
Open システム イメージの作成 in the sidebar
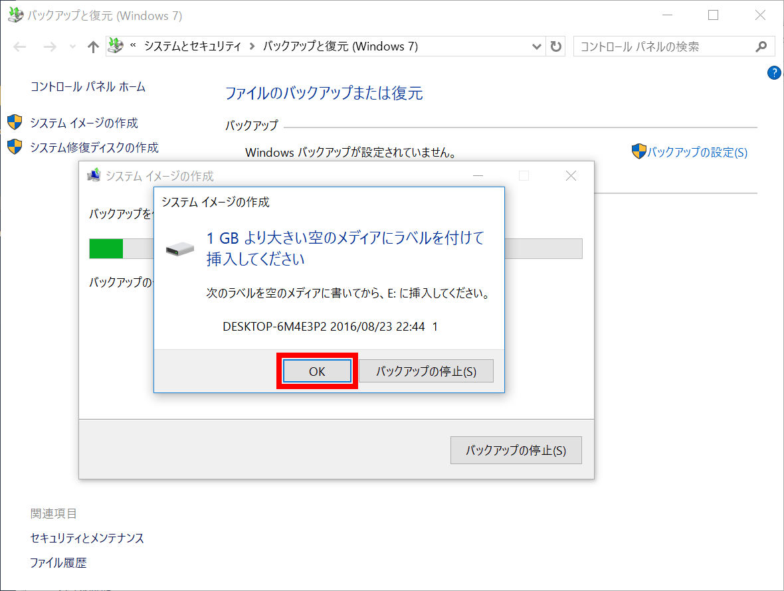(x=84, y=123)
